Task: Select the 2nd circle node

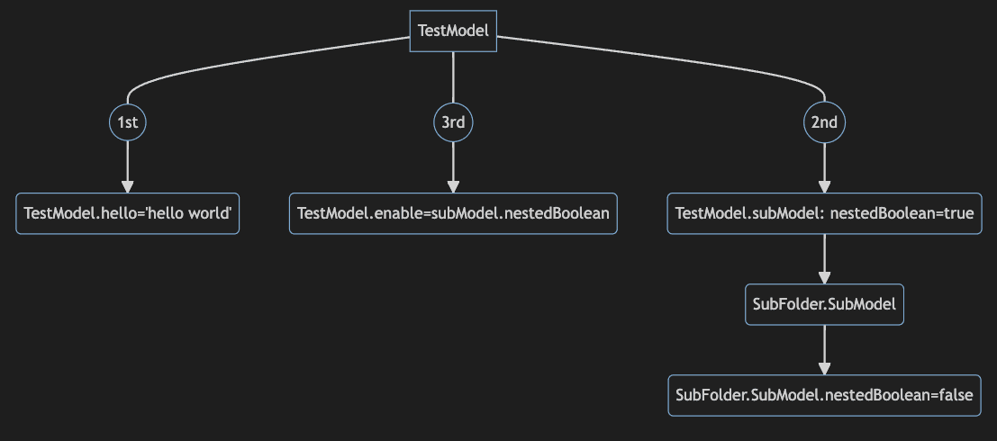Action: (824, 122)
